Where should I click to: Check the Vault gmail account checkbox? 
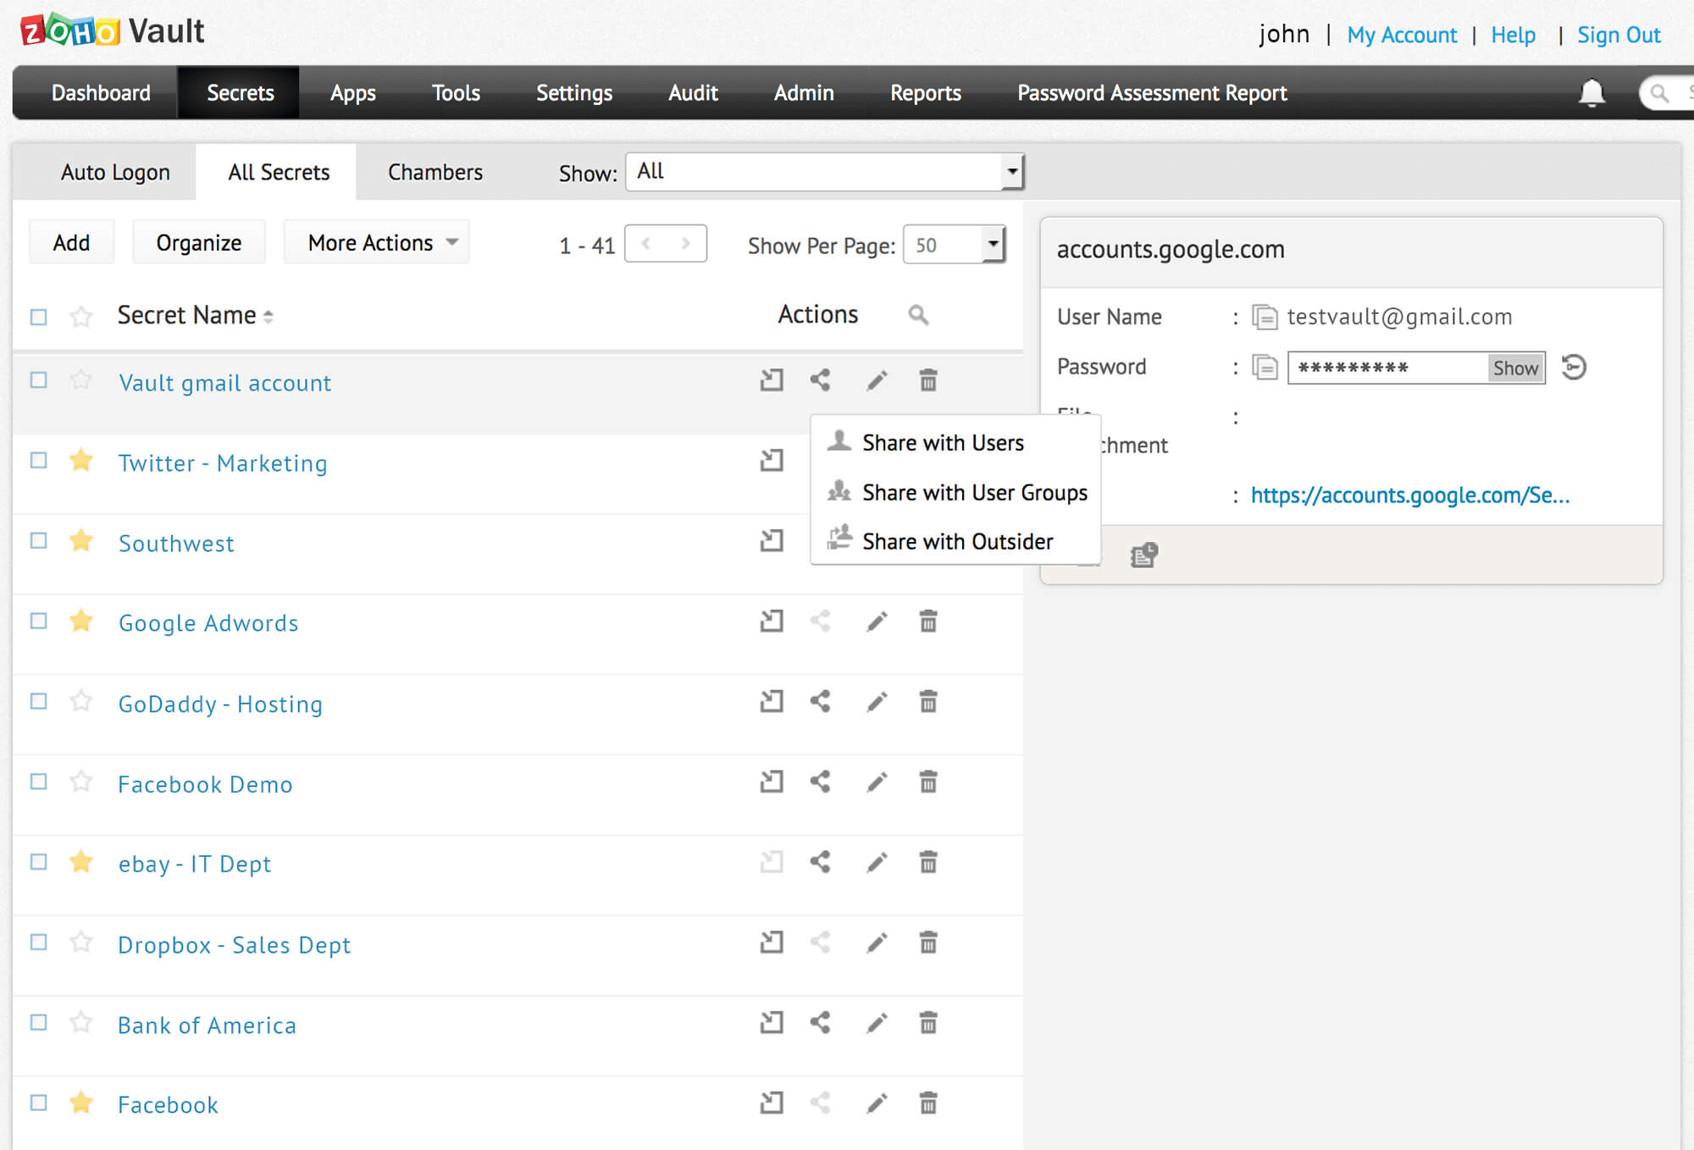tap(39, 380)
